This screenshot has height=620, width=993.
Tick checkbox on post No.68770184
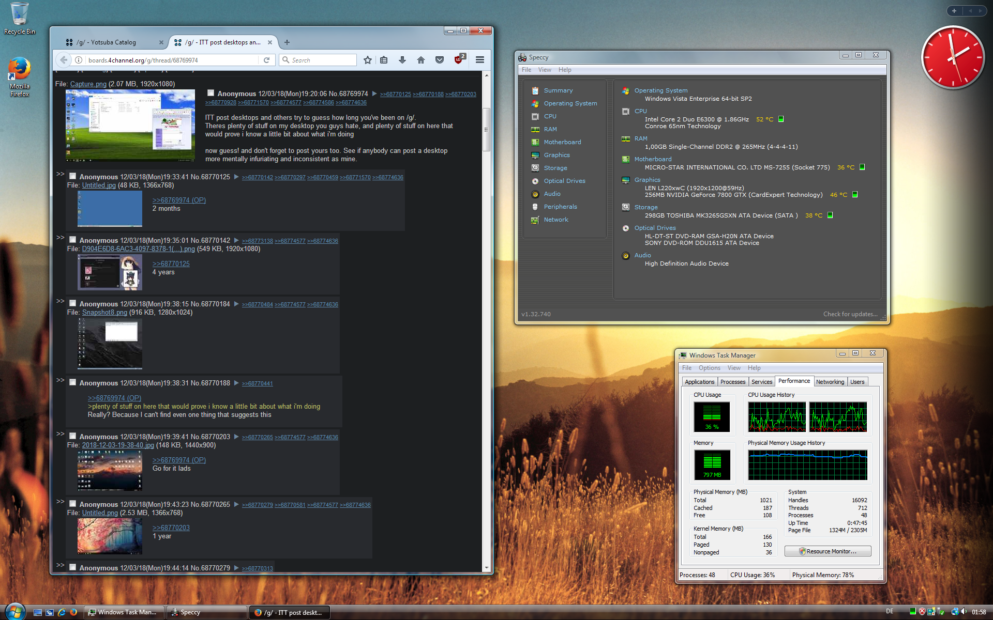(73, 303)
